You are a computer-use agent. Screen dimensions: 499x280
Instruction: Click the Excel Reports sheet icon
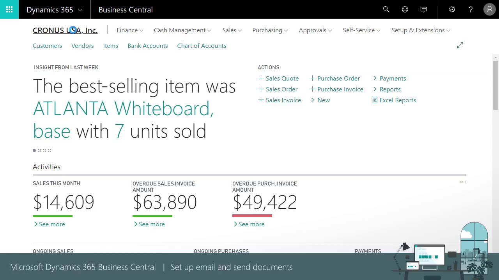tap(375, 100)
